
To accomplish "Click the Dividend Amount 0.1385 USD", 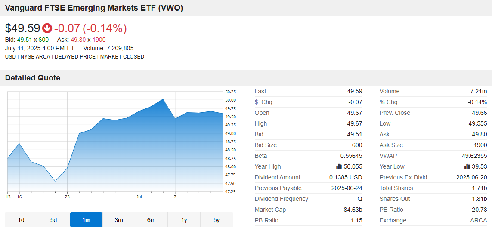I will (346, 177).
